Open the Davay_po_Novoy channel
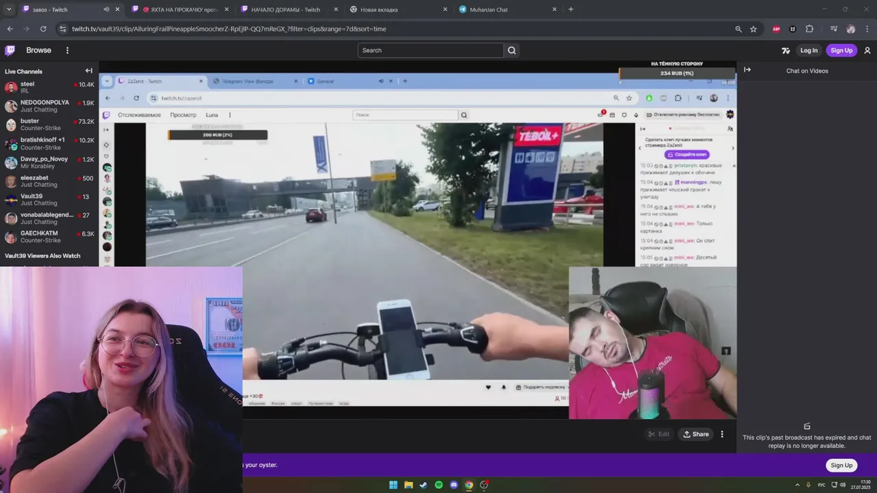The height and width of the screenshot is (493, 877). tap(49, 162)
